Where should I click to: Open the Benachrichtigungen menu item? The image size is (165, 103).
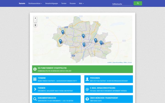coord(52,4)
